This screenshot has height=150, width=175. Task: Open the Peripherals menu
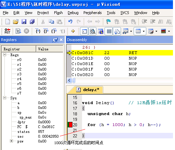point(93,13)
